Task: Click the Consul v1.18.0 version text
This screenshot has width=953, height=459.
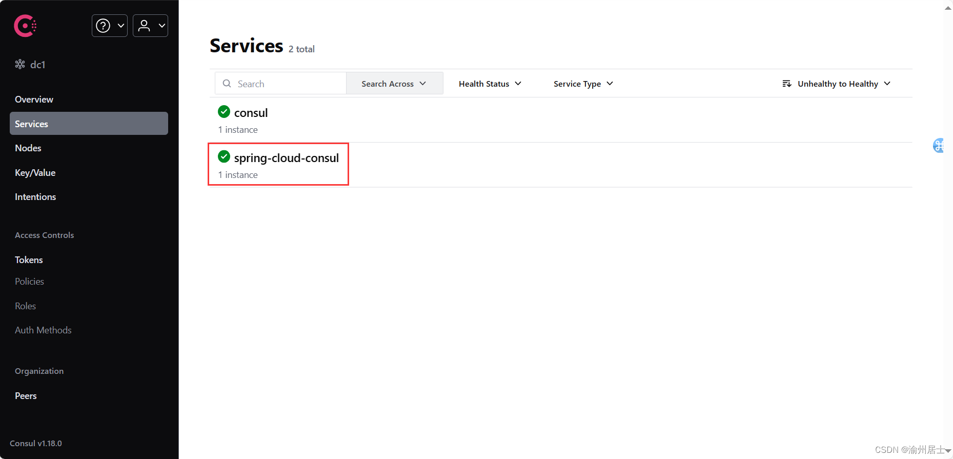Action: click(36, 444)
